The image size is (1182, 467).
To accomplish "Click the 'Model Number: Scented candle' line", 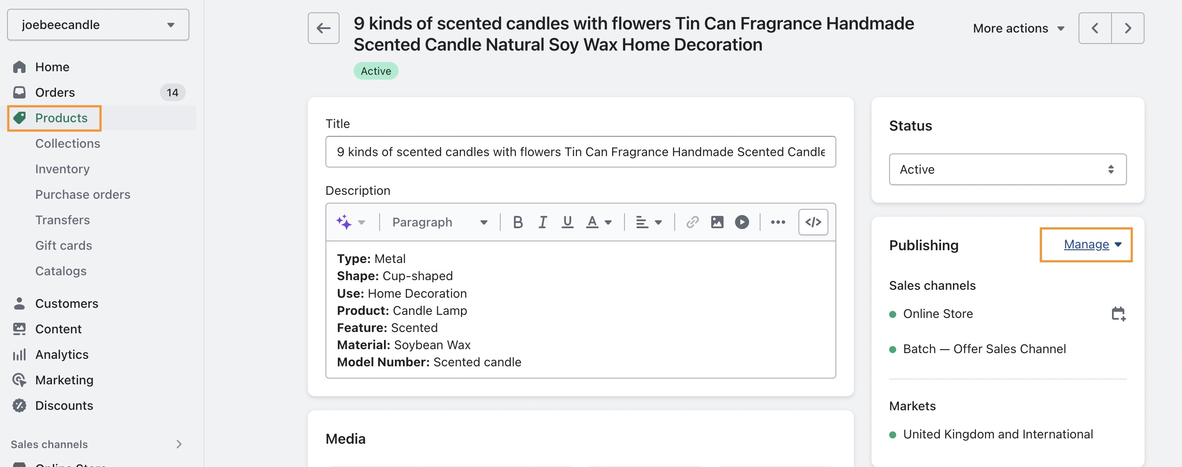I will click(429, 362).
